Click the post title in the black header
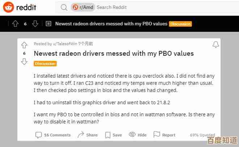Screen dimensions: 239x147 111,24
